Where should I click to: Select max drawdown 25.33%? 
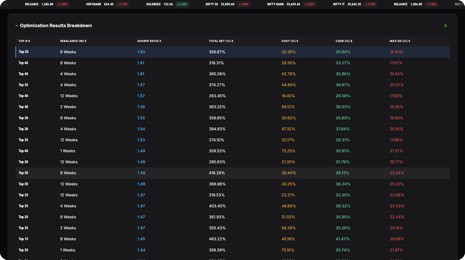[396, 184]
